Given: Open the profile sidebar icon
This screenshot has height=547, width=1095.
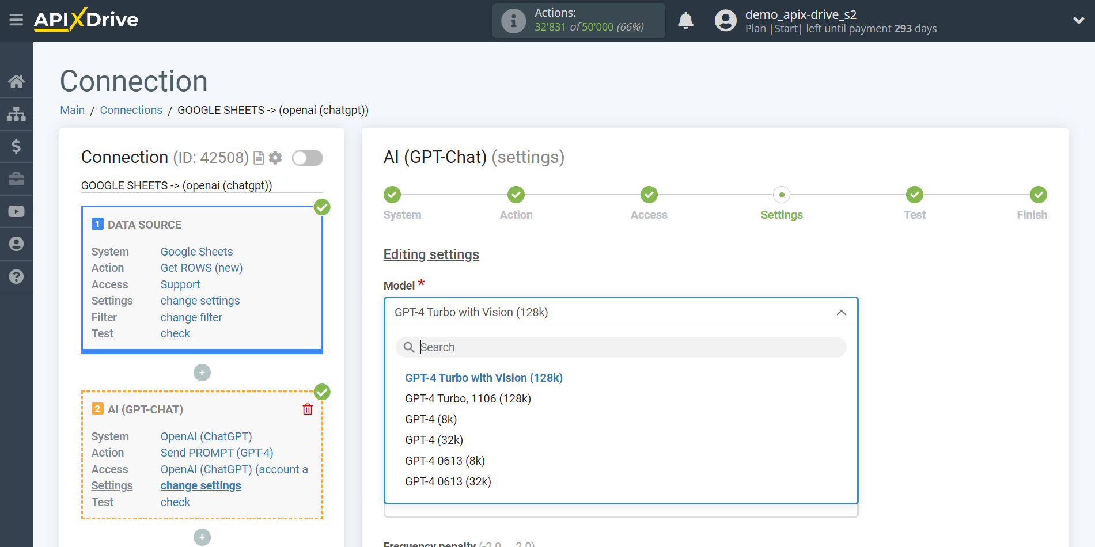Looking at the screenshot, I should point(16,244).
